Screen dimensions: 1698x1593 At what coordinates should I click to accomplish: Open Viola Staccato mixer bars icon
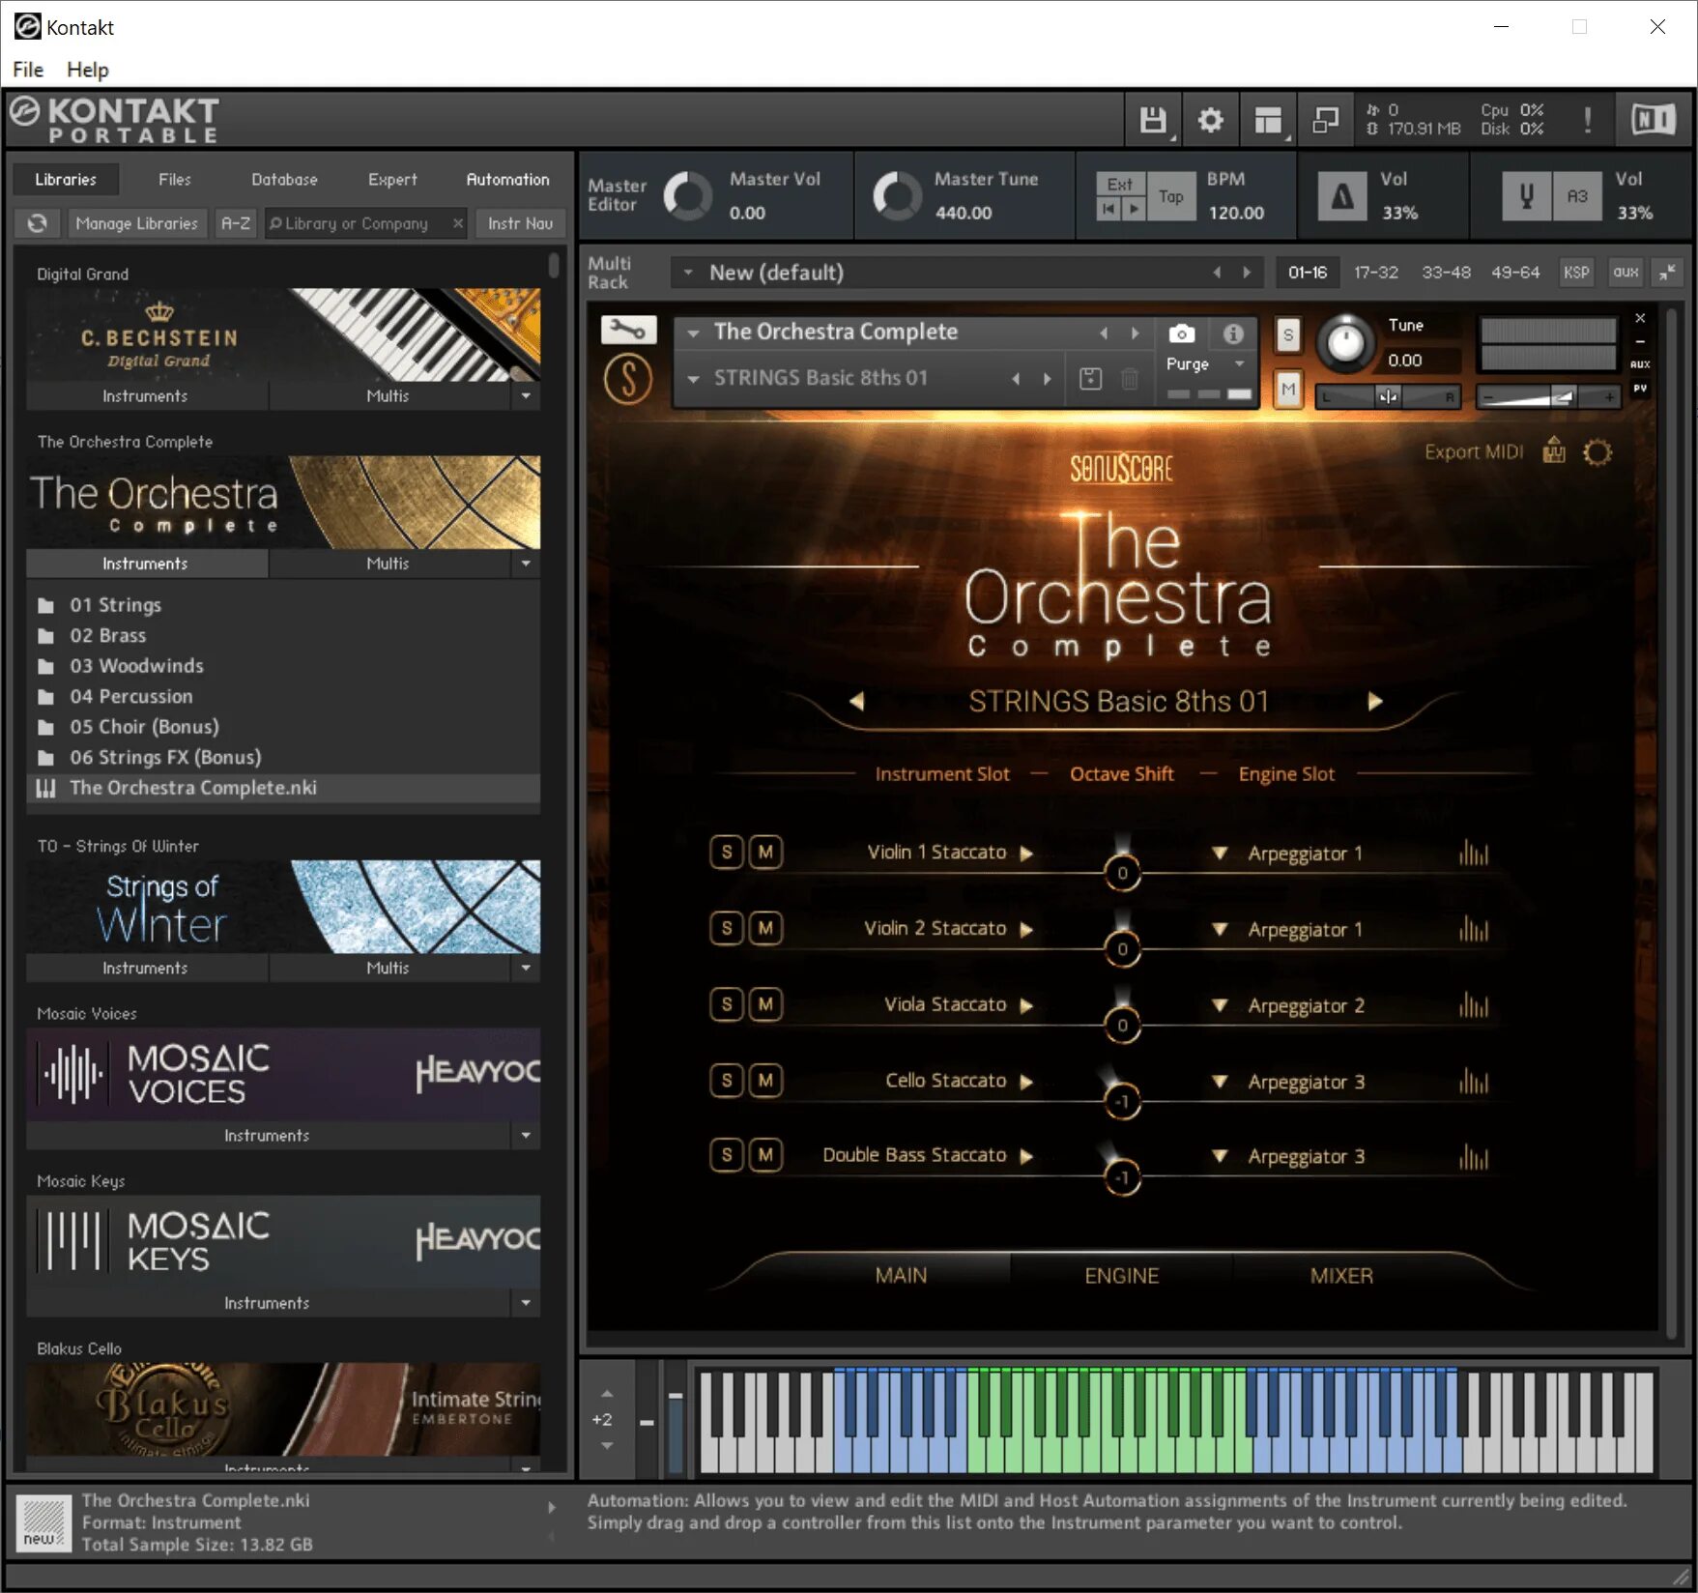coord(1474,1005)
